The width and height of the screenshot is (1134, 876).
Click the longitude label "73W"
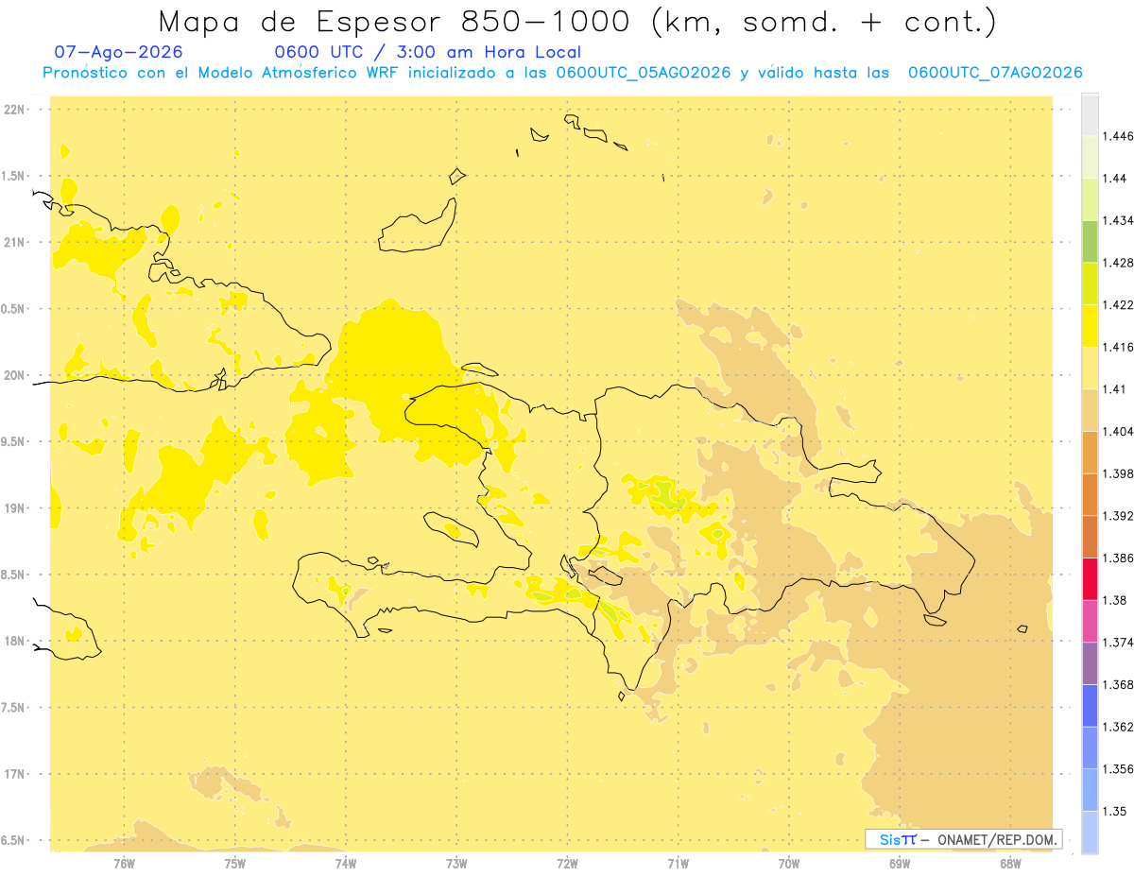coord(456,864)
